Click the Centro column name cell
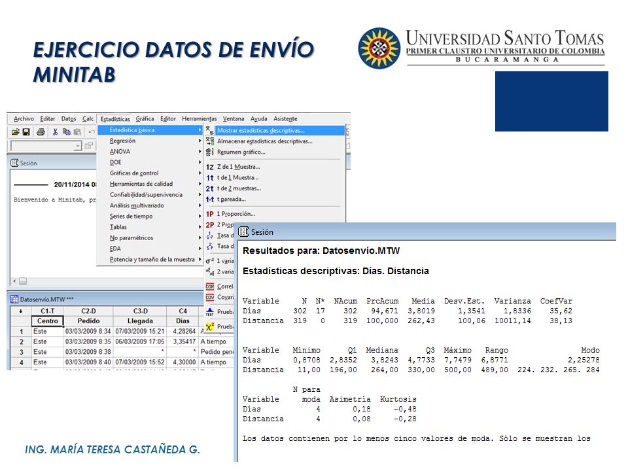 47,321
